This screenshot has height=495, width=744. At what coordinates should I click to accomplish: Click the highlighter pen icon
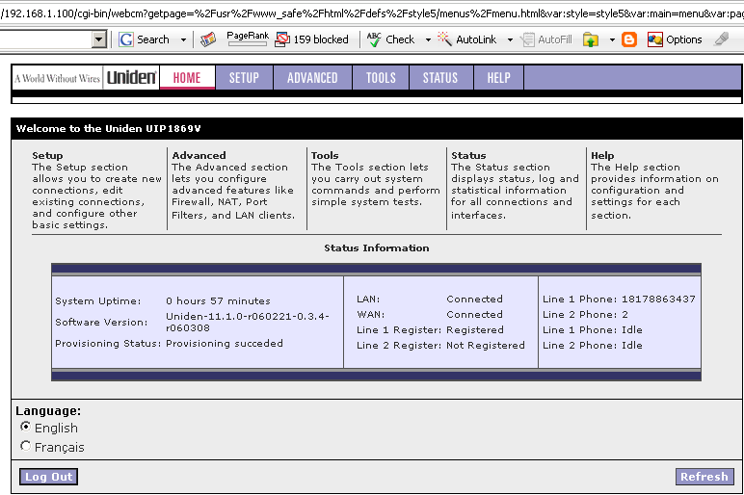pyautogui.click(x=722, y=39)
